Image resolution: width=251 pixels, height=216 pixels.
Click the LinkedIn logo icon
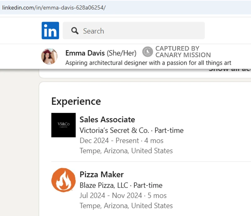point(50,30)
